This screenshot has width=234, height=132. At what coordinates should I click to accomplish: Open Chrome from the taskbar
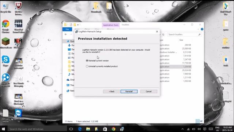113,129
